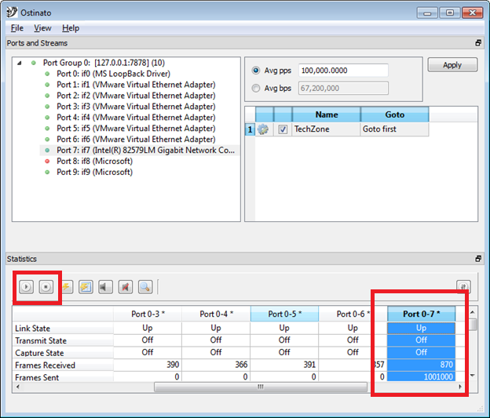This screenshot has width=490, height=418.
Task: Toggle TechZone stream enabled checkbox
Action: pos(283,129)
